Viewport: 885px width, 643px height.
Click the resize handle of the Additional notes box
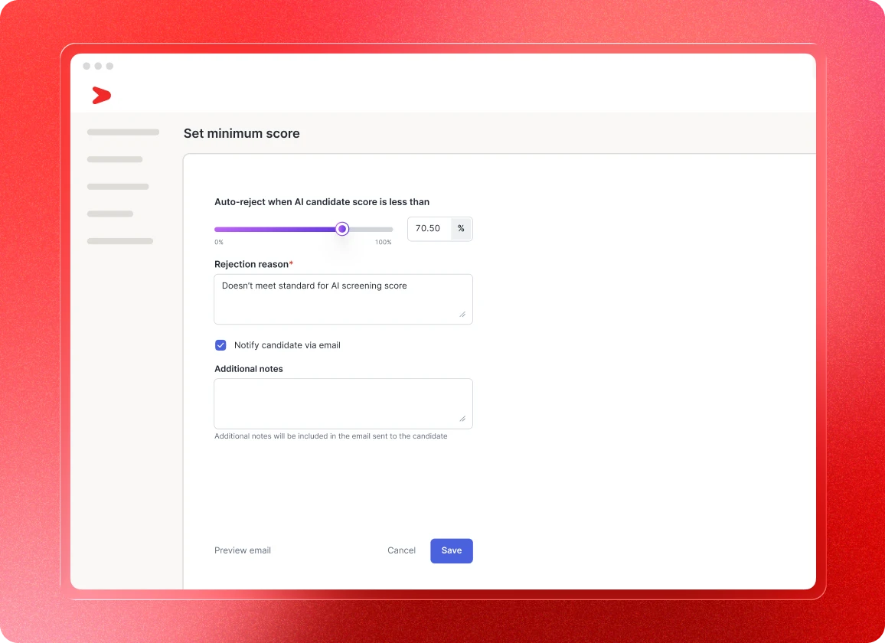coord(462,419)
